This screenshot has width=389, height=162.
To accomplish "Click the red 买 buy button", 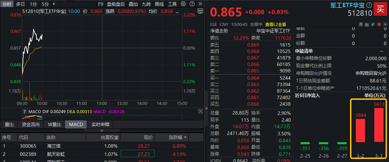I will pos(380,9).
